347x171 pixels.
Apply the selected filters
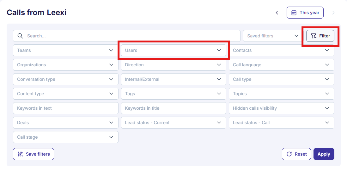324,154
